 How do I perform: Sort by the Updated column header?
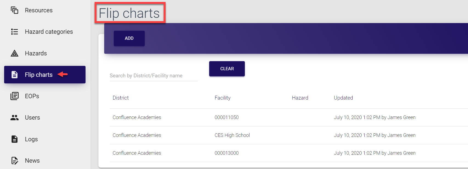[x=343, y=98]
